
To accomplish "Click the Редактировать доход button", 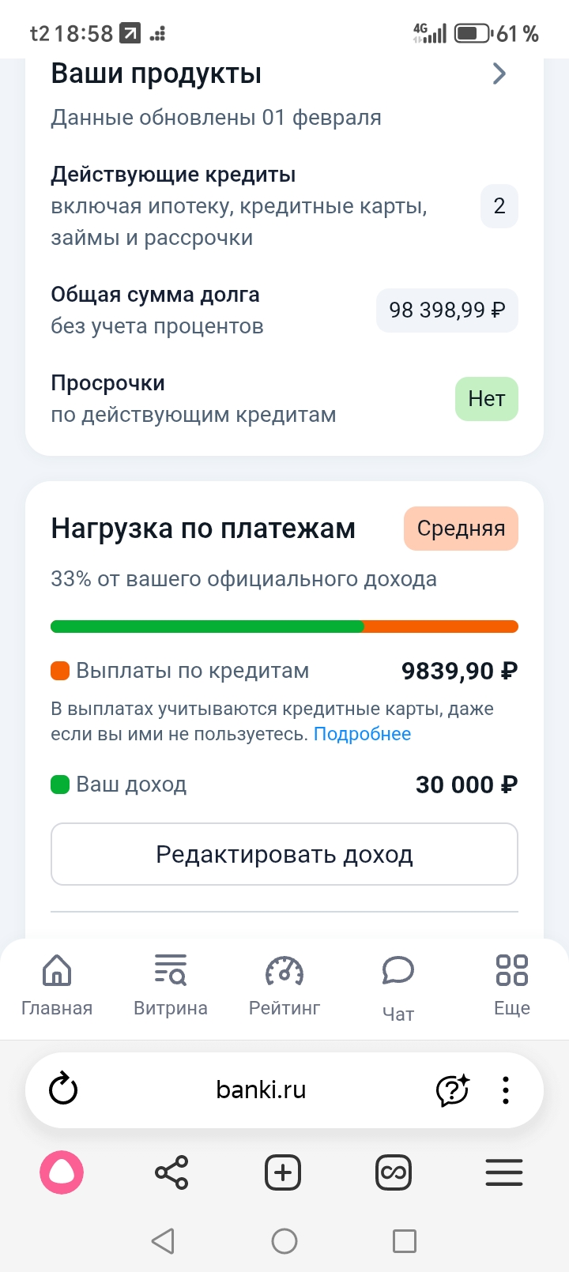I will [284, 854].
